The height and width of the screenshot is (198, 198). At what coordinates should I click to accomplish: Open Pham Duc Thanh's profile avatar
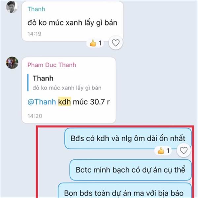12,63
